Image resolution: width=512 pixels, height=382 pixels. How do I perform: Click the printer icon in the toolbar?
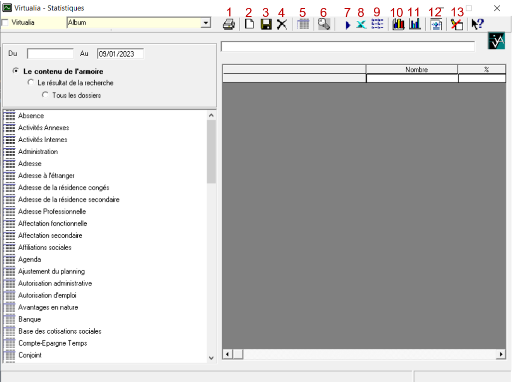[229, 24]
